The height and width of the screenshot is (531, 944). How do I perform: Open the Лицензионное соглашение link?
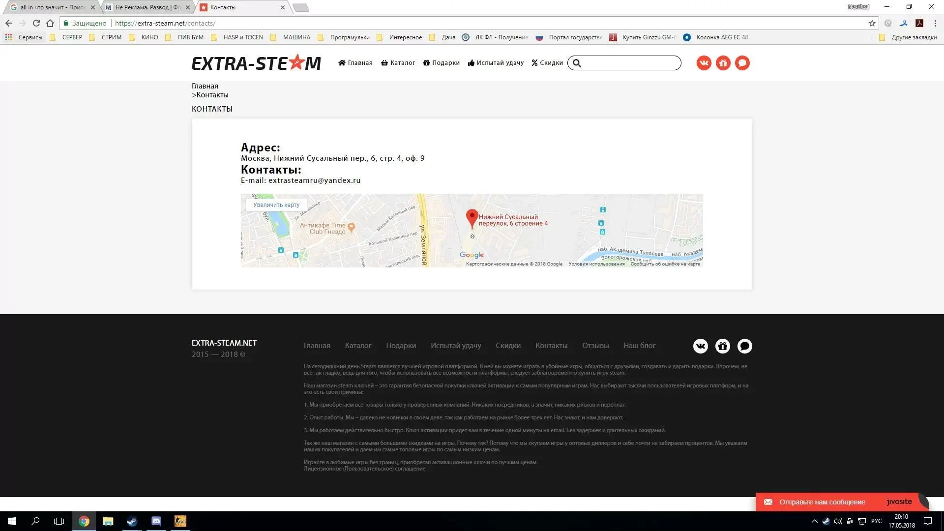pos(364,469)
